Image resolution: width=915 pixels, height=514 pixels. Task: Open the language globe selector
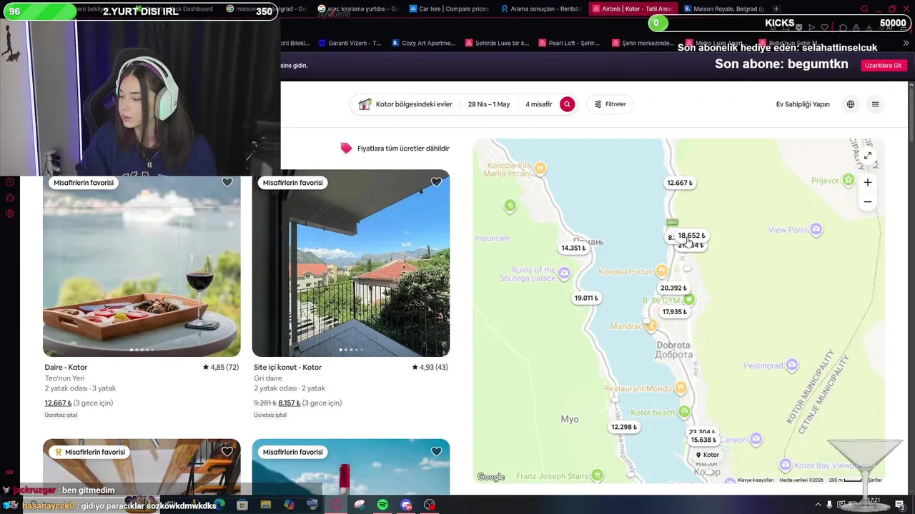(851, 104)
